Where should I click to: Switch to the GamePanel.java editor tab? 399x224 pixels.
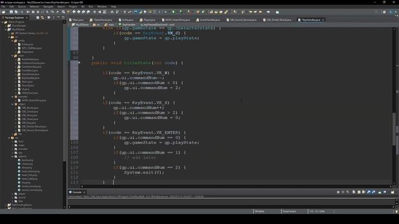pos(101,20)
